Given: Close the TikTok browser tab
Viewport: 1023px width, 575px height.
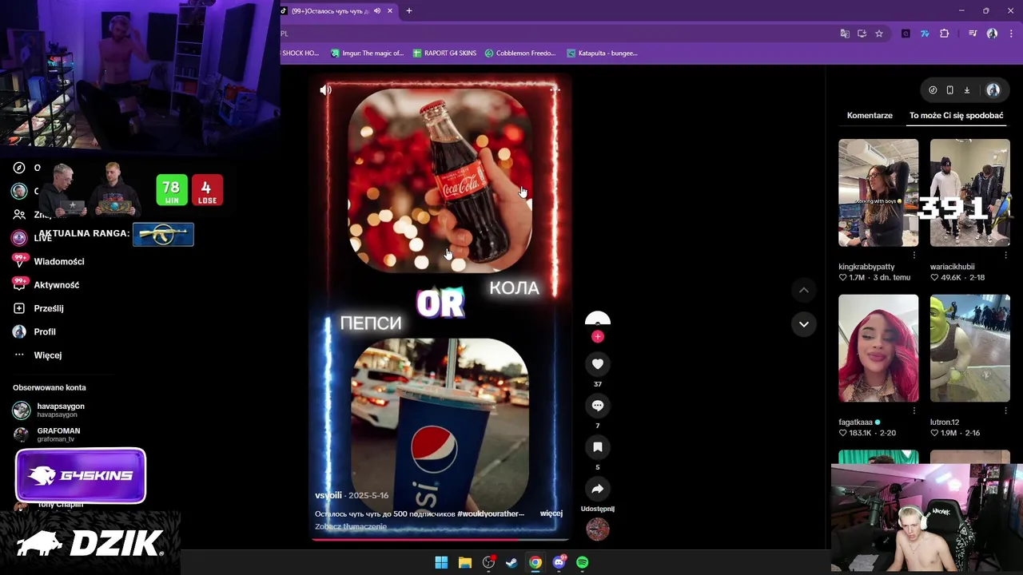Looking at the screenshot, I should point(390,11).
